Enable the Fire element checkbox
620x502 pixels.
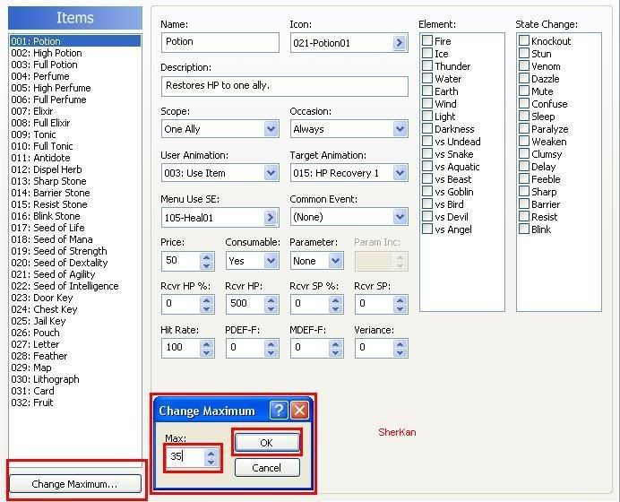428,41
